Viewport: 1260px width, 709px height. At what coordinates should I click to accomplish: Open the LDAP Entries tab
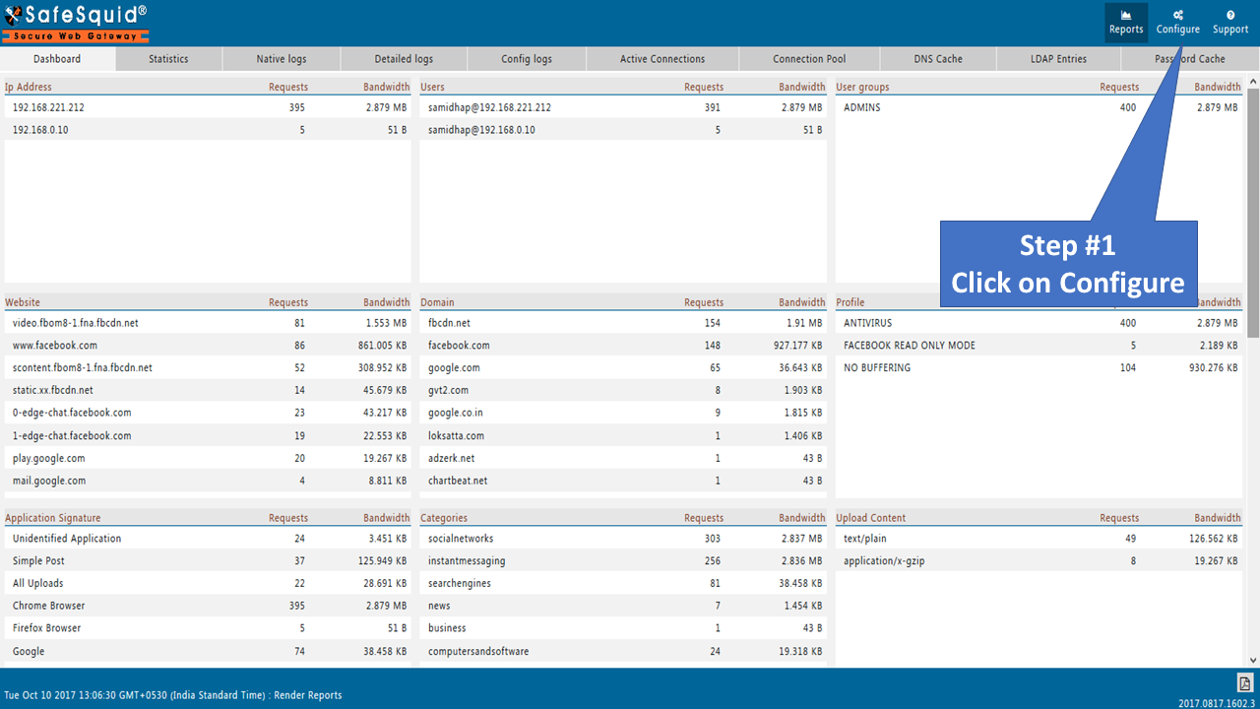coord(1058,59)
